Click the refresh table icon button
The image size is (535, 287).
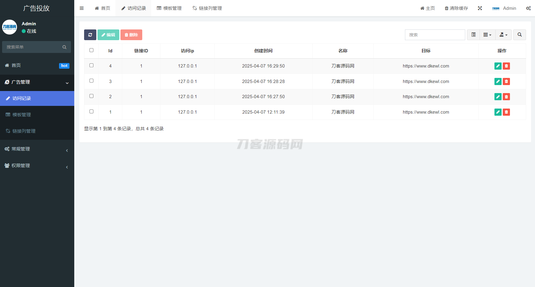[90, 35]
